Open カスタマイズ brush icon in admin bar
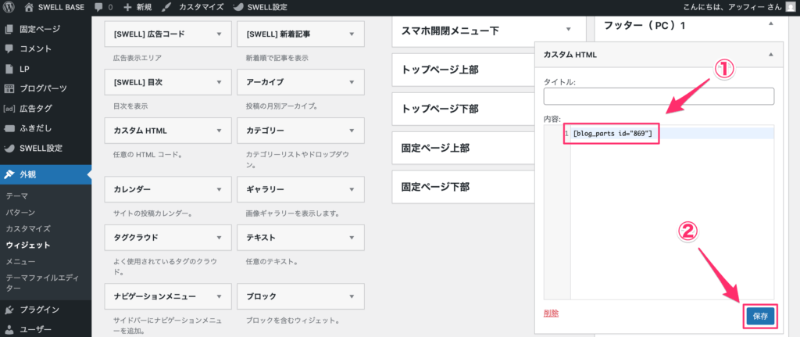The width and height of the screenshot is (800, 337). click(x=166, y=8)
